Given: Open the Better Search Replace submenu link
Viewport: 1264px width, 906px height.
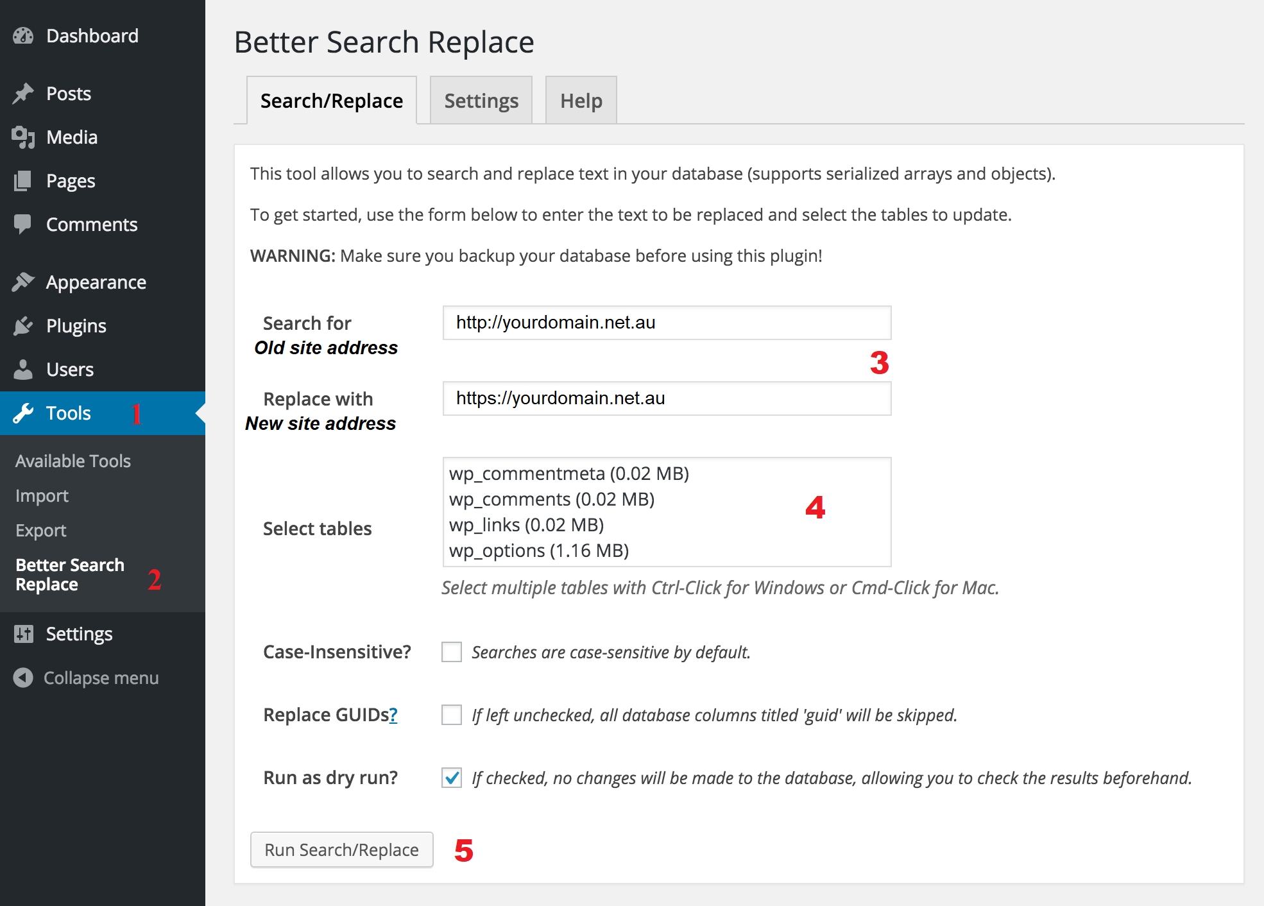Looking at the screenshot, I should (x=70, y=575).
